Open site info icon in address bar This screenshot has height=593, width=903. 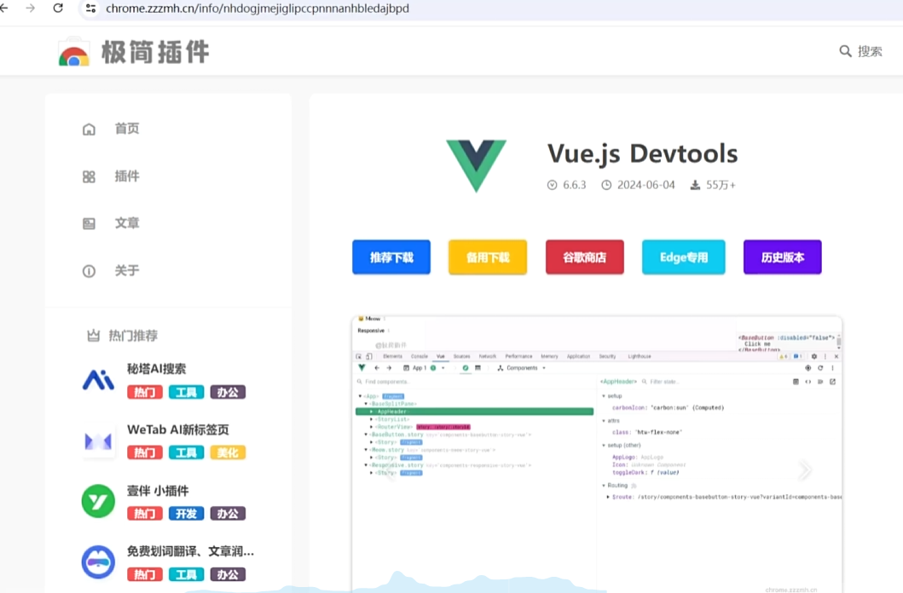90,8
